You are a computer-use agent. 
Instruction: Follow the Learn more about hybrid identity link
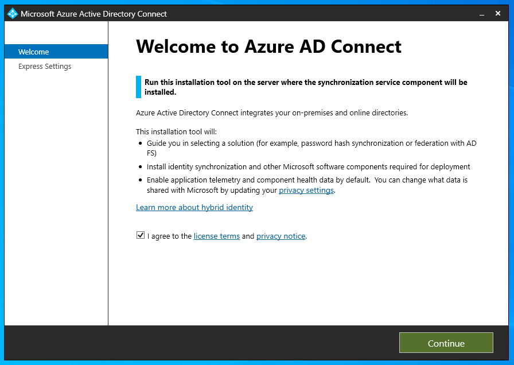click(x=194, y=207)
